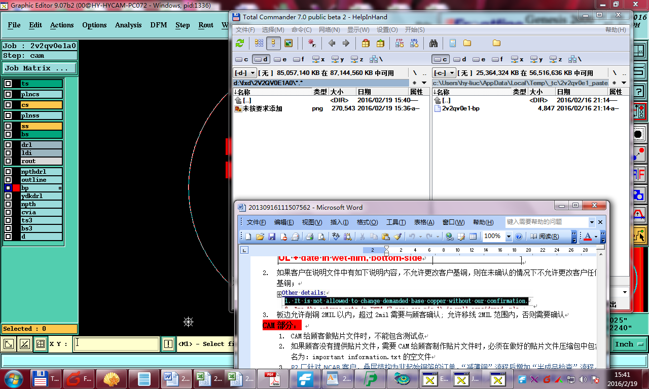Toggle the plncs layer checkbox

pos(8,94)
